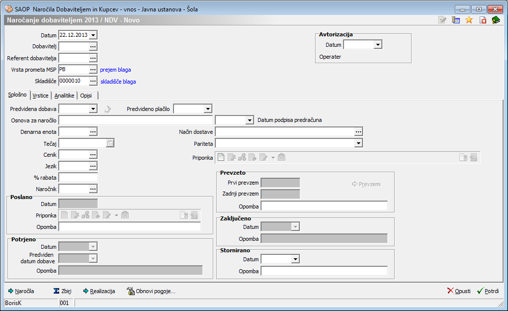
Task: Expand the Pariteta combo box
Action: tap(358, 143)
